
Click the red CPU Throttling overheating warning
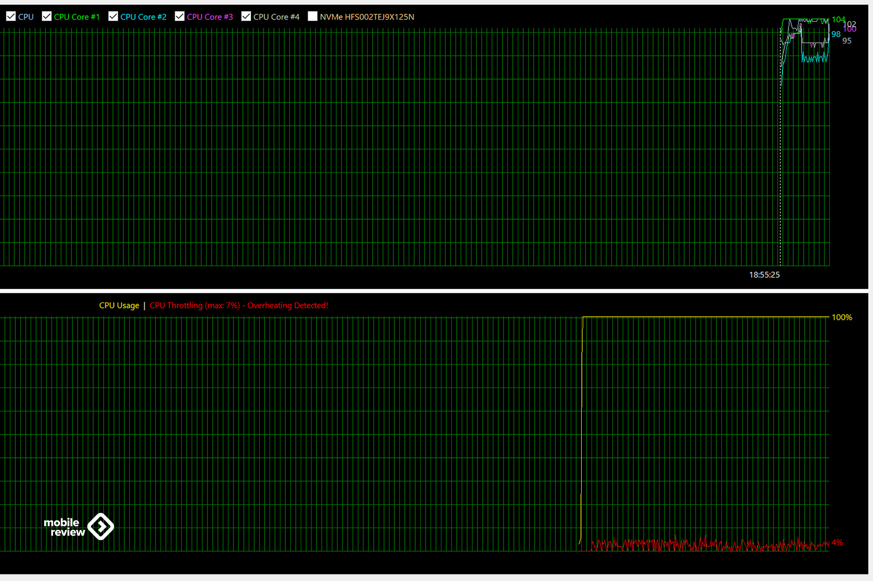[238, 305]
